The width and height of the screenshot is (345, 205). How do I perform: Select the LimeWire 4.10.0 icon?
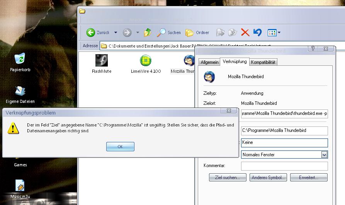click(146, 60)
